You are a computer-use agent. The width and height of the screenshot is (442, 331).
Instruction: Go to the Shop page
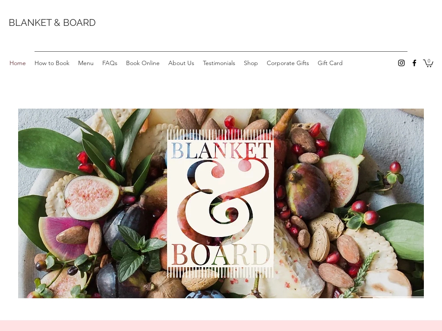click(251, 63)
